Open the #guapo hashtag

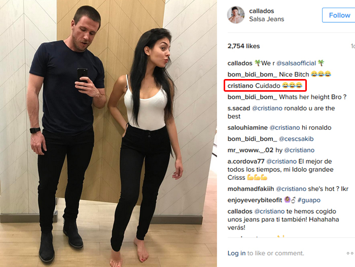(x=309, y=200)
